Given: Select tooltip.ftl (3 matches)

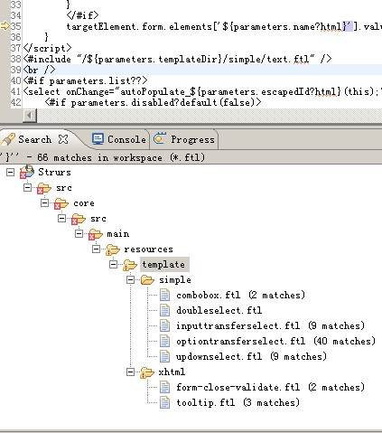Looking at the screenshot, I should pos(238,402).
